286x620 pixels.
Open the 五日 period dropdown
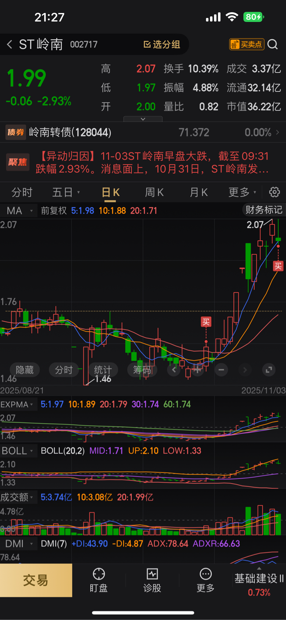[66, 192]
